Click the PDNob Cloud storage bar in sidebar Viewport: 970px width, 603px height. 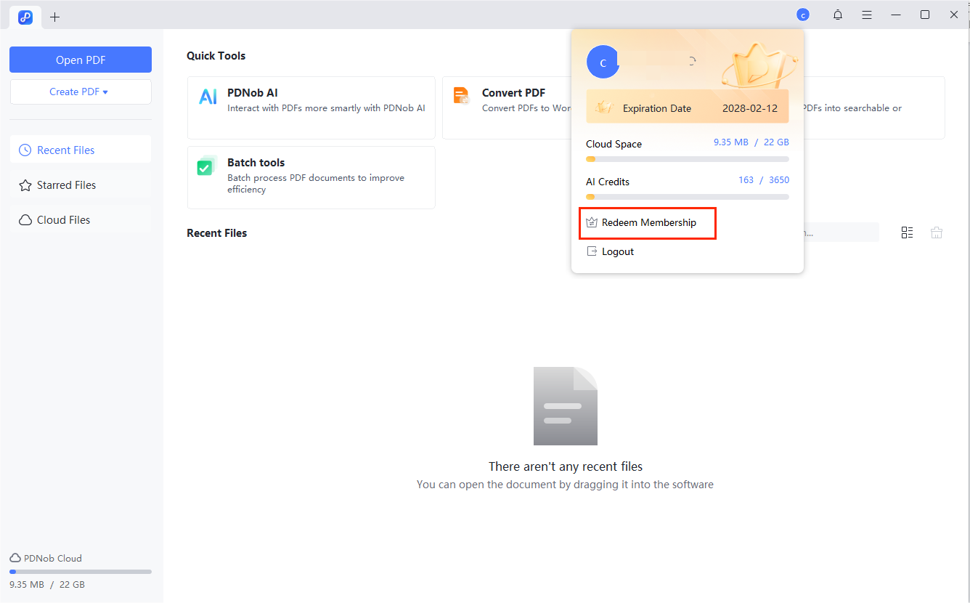tap(81, 572)
